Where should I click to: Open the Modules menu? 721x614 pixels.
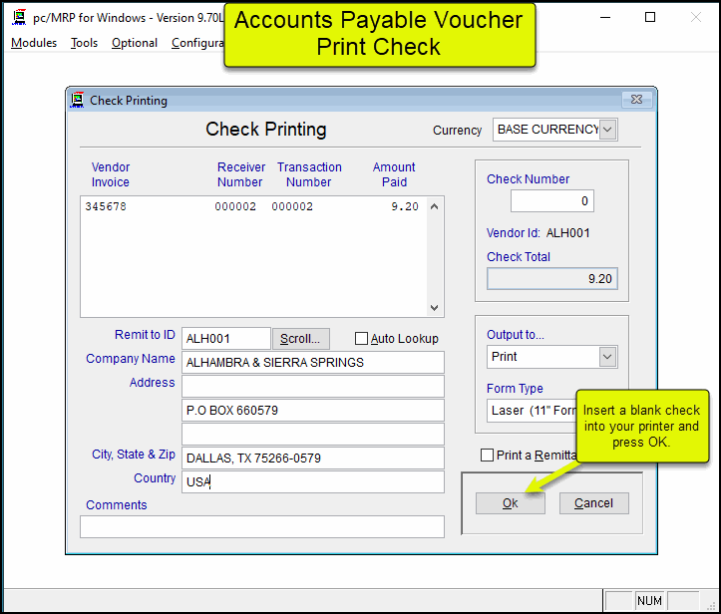click(34, 43)
